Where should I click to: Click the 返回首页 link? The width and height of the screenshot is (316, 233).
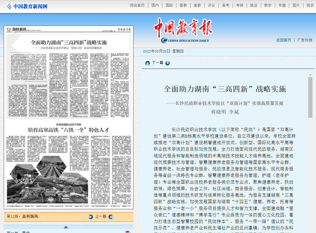coord(284,40)
